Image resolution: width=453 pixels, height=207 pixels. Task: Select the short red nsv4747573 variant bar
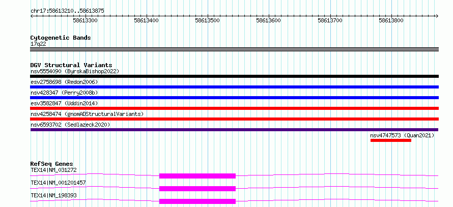click(x=391, y=140)
